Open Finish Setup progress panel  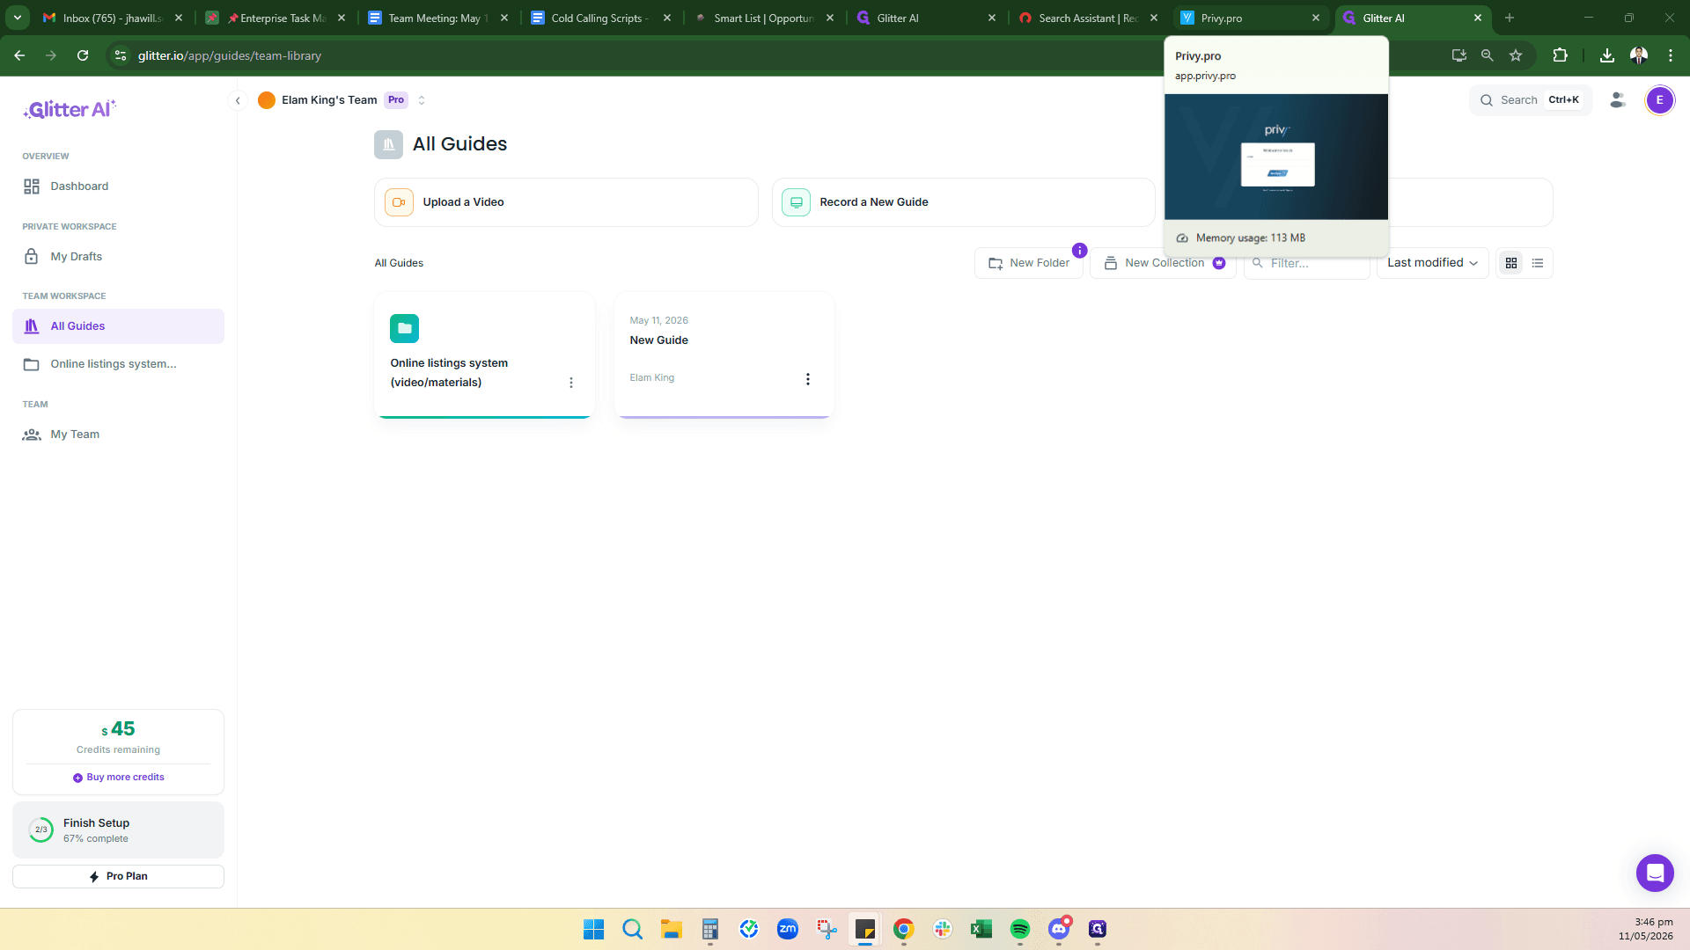118,830
